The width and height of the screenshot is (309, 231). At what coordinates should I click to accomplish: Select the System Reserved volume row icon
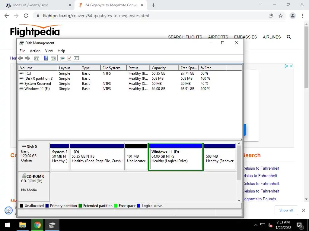pyautogui.click(x=21, y=84)
